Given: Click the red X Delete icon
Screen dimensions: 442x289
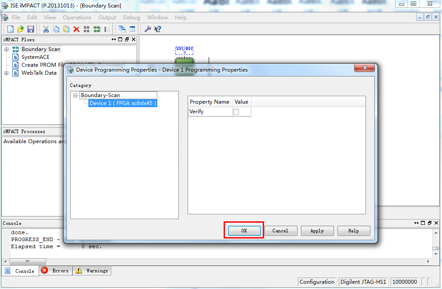Looking at the screenshot, I should 76,29.
